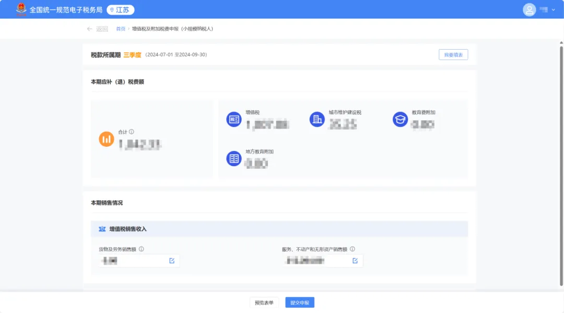Submit via the 提交申报 button

click(x=300, y=303)
